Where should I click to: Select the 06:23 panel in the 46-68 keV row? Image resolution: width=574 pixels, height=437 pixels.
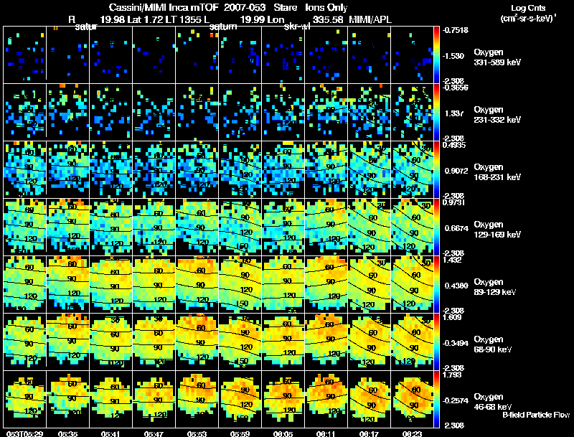(412, 399)
